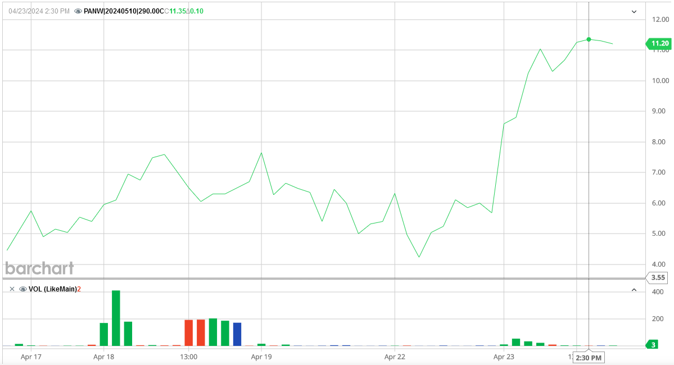Screen dimensions: 674x365
Task: Collapse the chart options using top-right chevron
Action: point(635,11)
